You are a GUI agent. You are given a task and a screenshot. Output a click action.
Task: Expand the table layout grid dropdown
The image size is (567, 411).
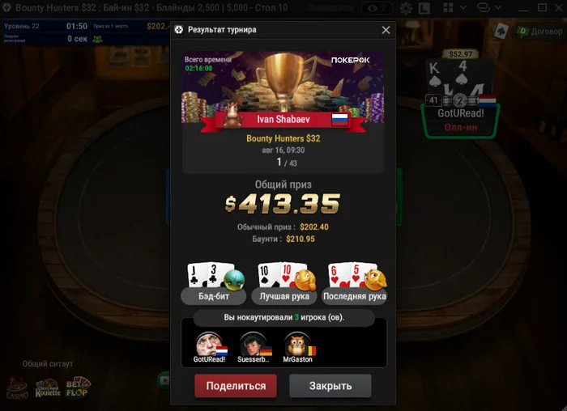pos(463,7)
